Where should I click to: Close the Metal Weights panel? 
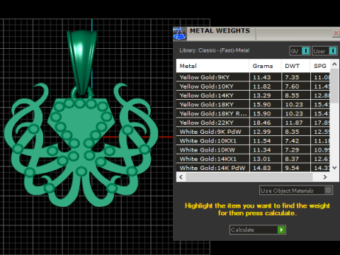(336, 33)
